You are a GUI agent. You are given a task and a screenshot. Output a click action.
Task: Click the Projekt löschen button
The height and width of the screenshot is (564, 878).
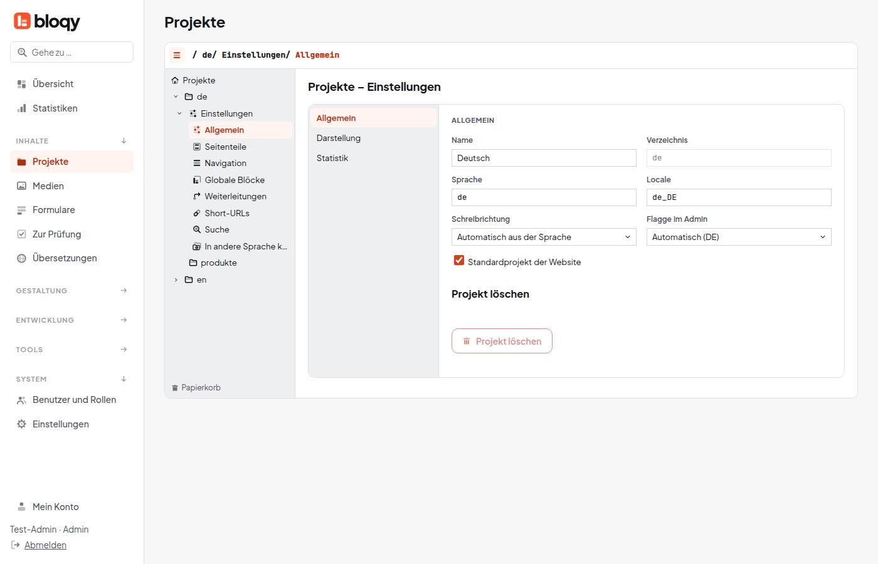coord(502,341)
